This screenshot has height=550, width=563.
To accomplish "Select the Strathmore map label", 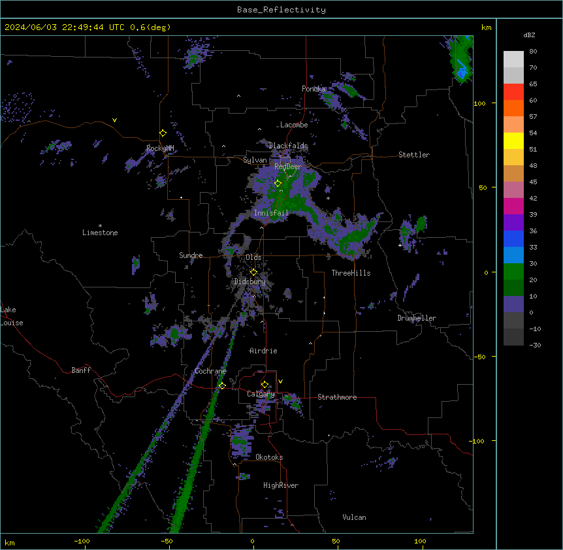I will click(x=337, y=397).
